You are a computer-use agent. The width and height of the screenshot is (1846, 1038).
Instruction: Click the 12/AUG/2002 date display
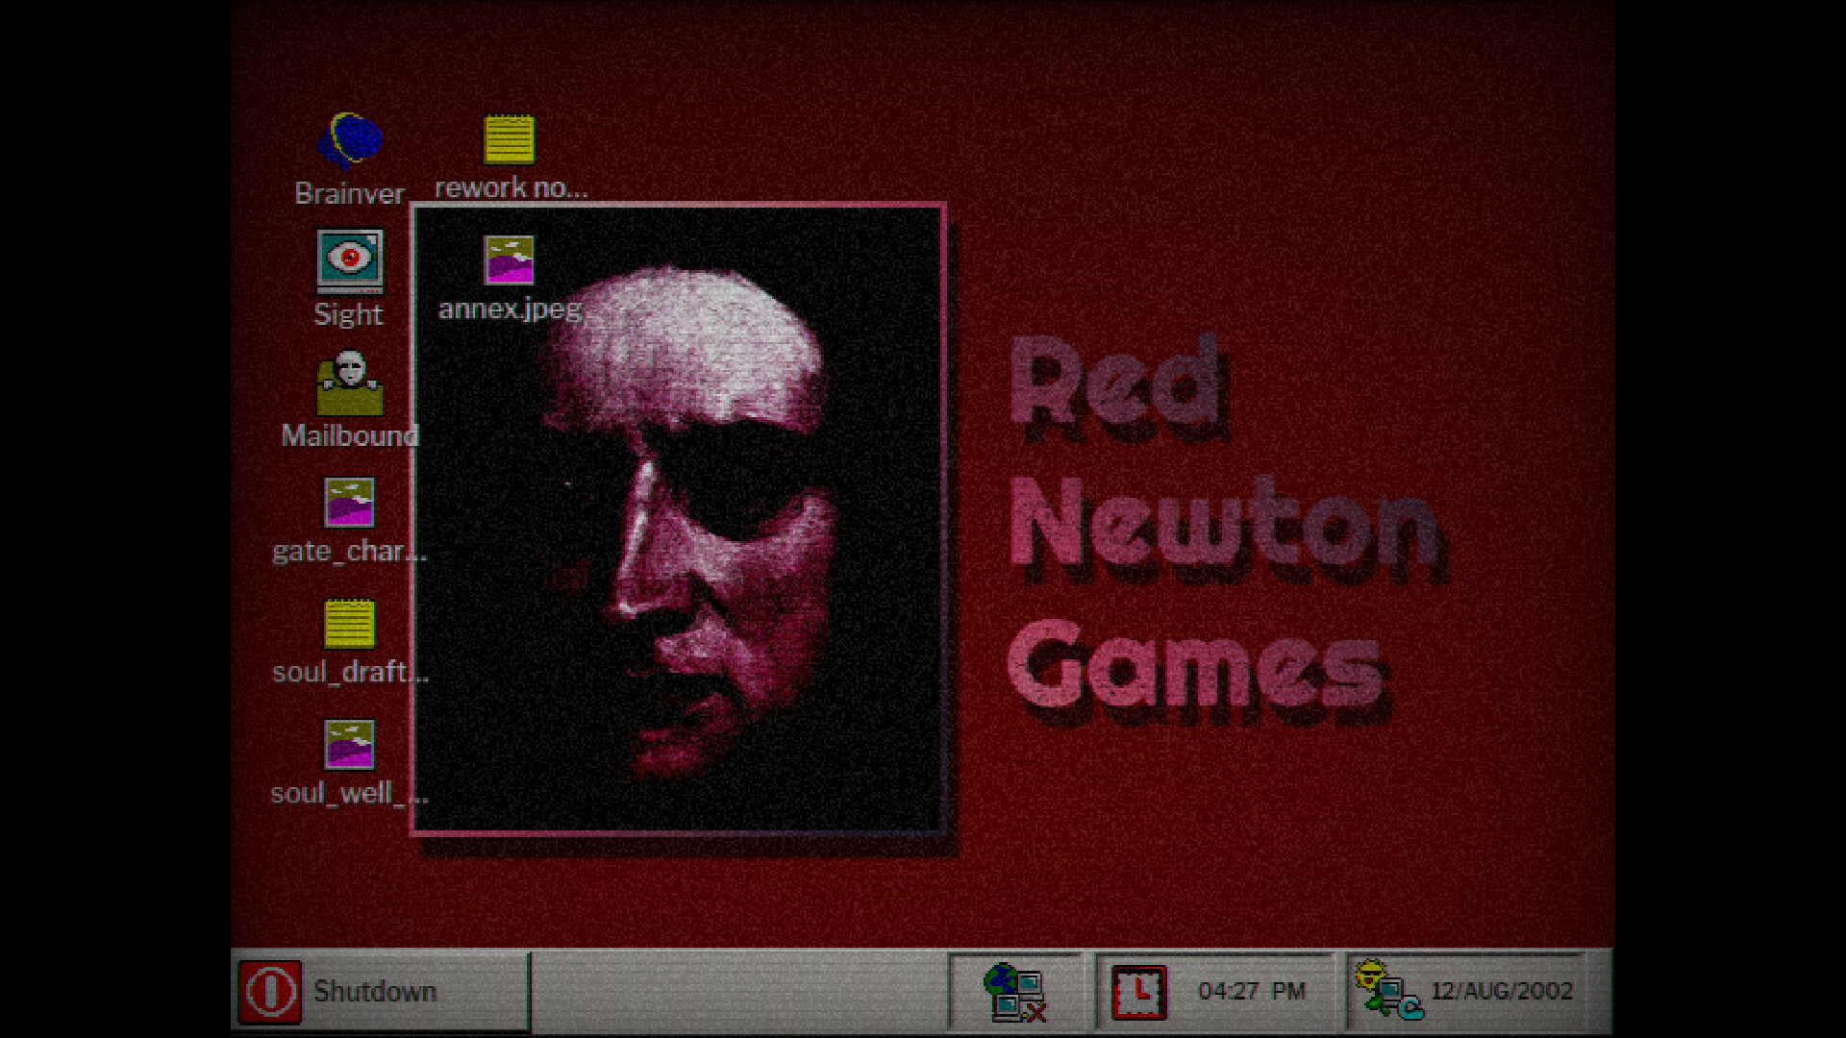[x=1502, y=991]
